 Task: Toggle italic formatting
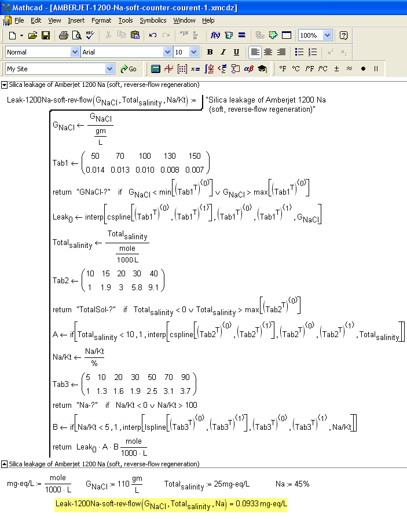(x=223, y=52)
